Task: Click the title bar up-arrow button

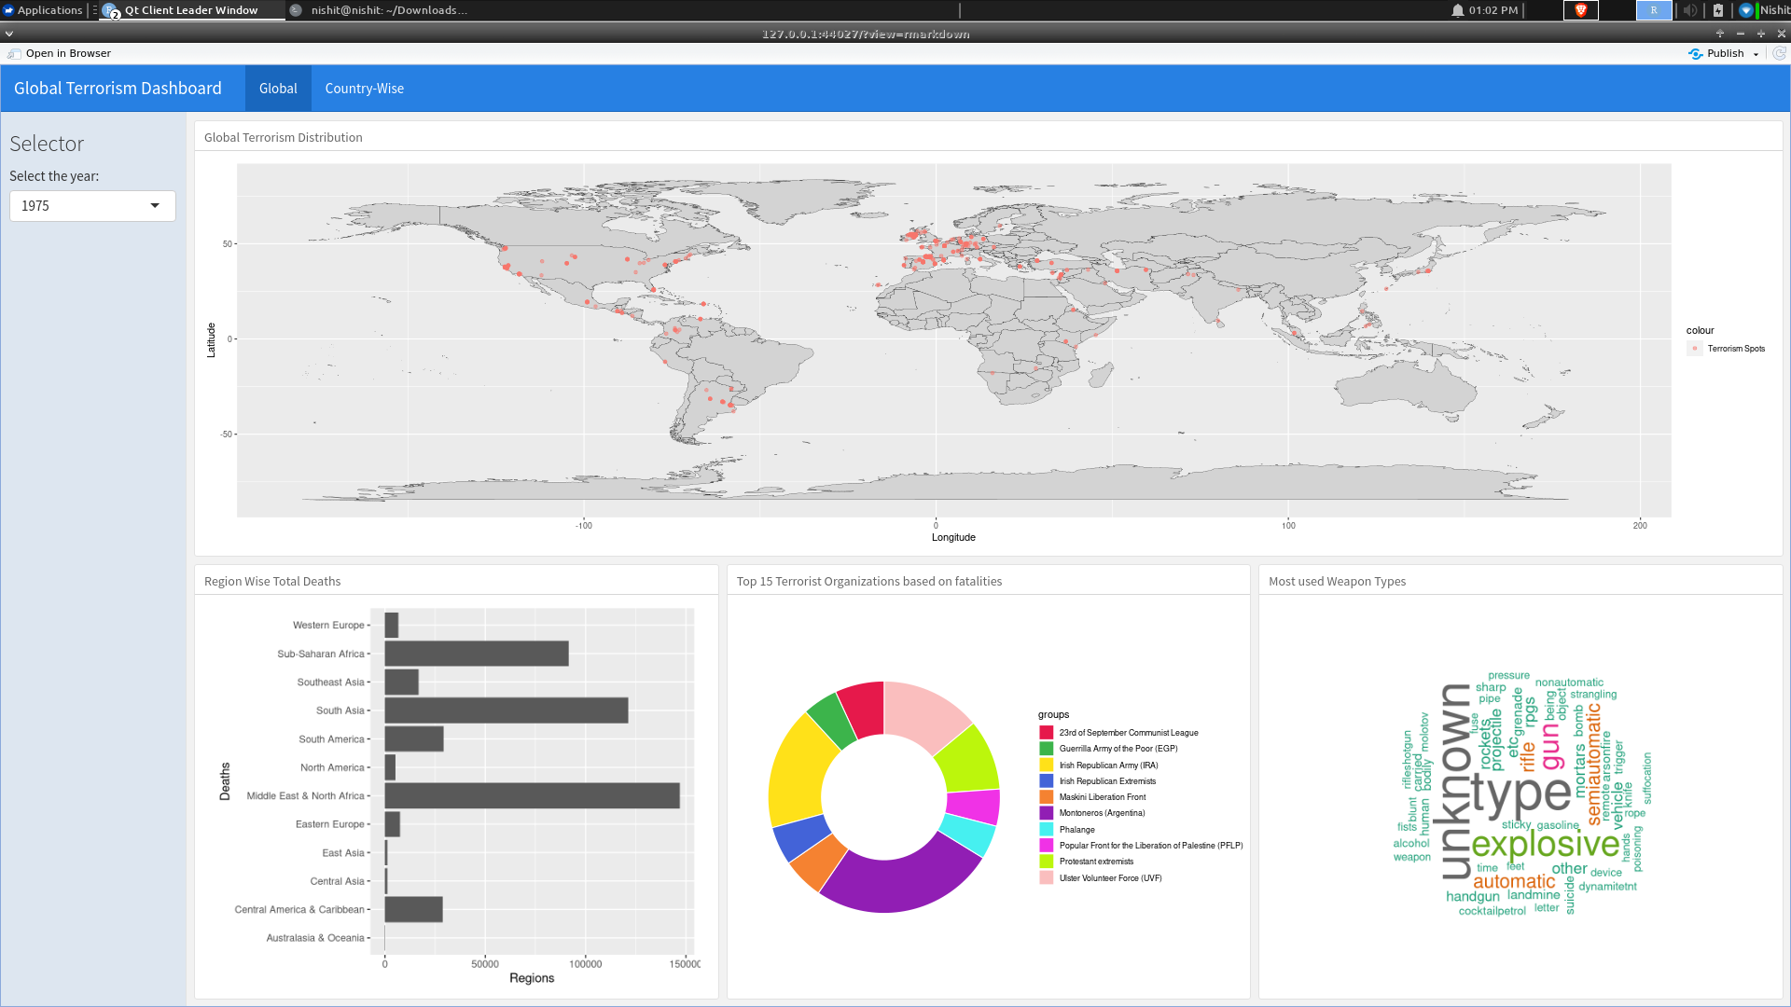Action: click(x=1720, y=34)
